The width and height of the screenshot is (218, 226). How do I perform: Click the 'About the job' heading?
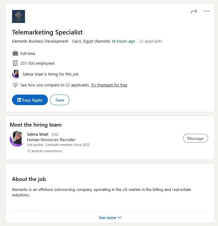point(29,179)
